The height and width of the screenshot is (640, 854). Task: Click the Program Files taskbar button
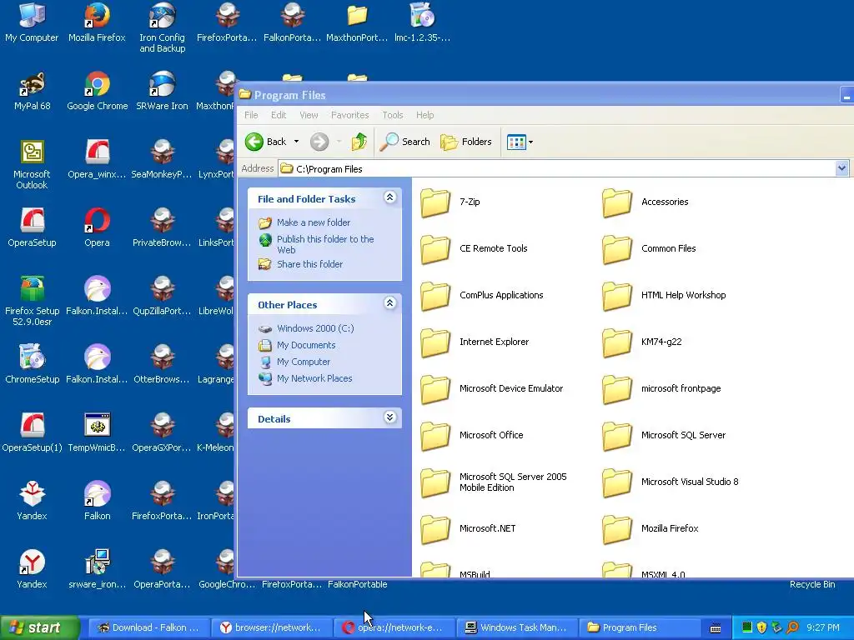638,627
